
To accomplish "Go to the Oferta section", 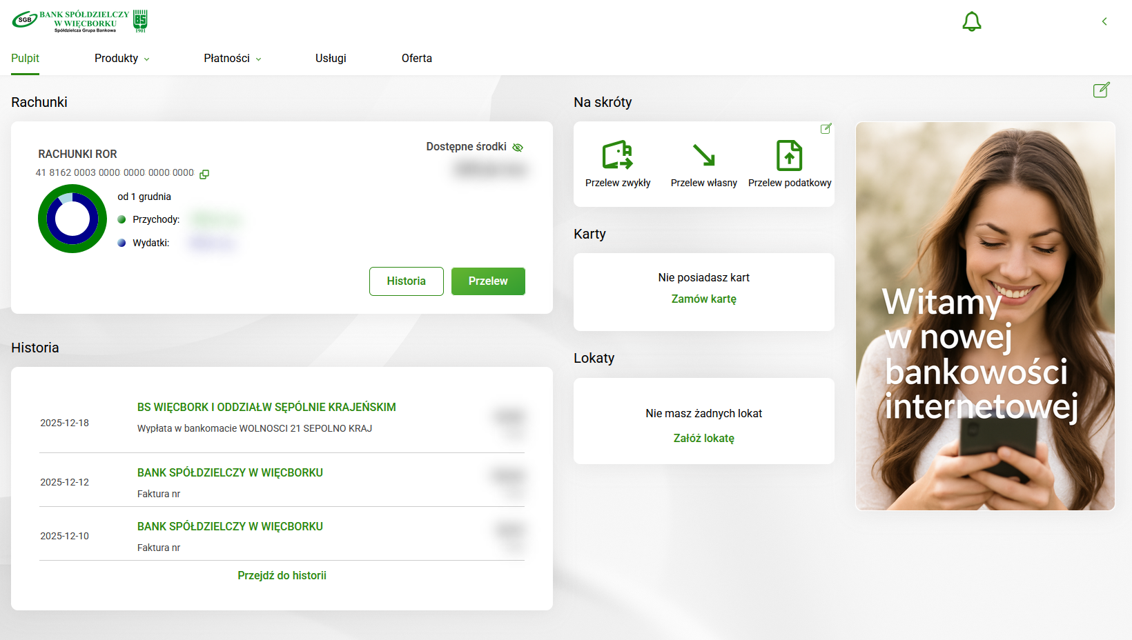I will coord(416,59).
